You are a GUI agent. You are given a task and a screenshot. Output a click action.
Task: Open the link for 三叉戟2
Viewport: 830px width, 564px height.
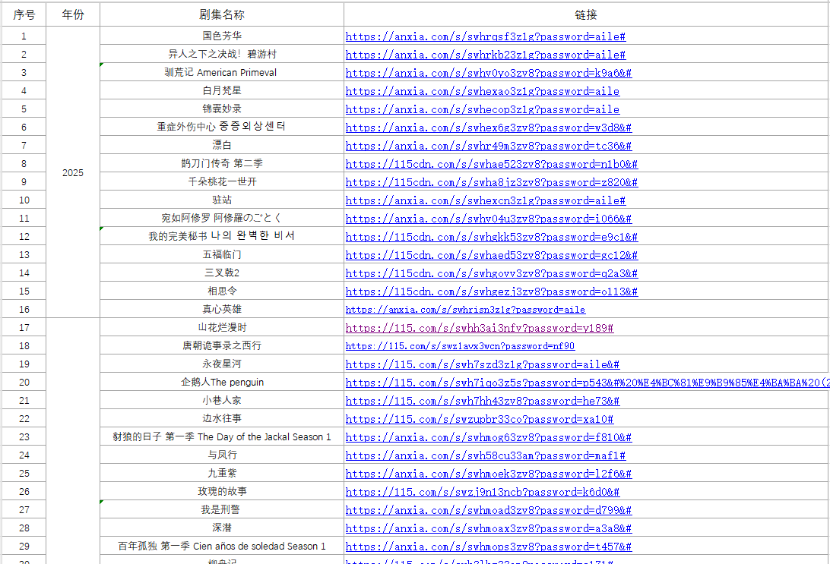492,273
